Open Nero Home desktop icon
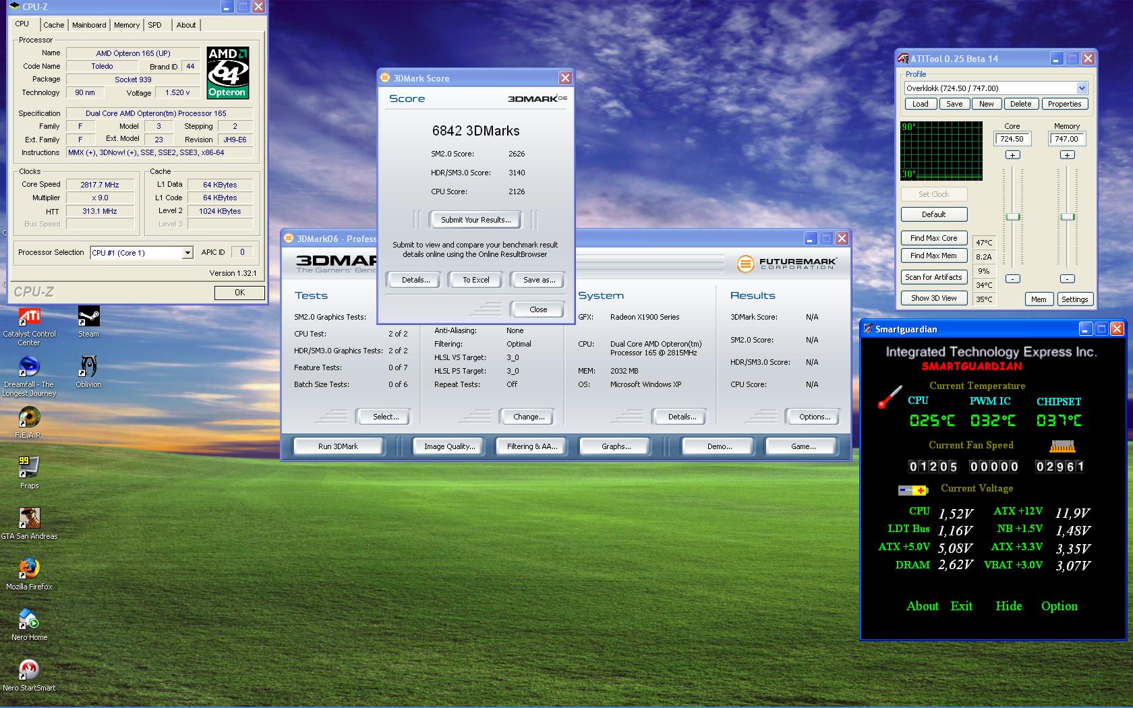Screen dimensions: 1133x708 29,625
